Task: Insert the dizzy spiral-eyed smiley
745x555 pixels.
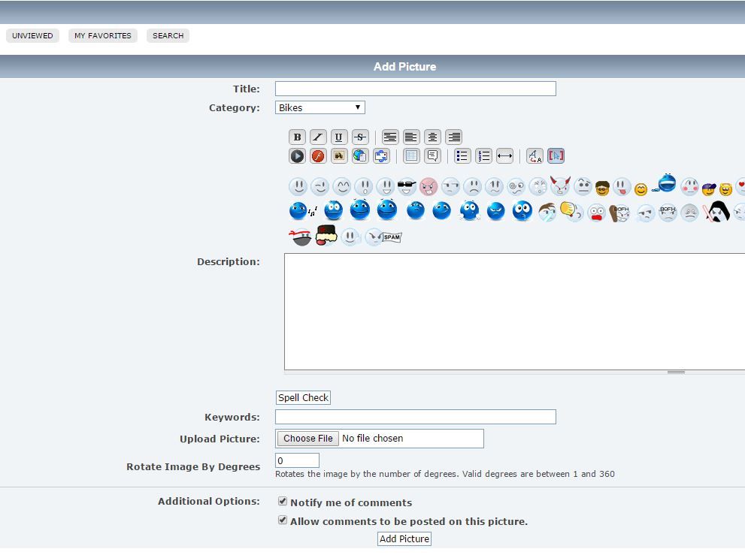Action: (x=516, y=186)
